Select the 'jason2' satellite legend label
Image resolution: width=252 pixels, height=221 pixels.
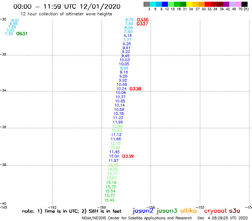[143, 211]
